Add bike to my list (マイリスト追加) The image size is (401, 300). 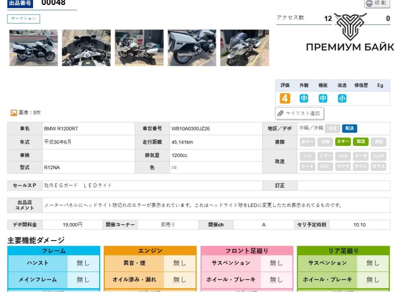tap(299, 113)
